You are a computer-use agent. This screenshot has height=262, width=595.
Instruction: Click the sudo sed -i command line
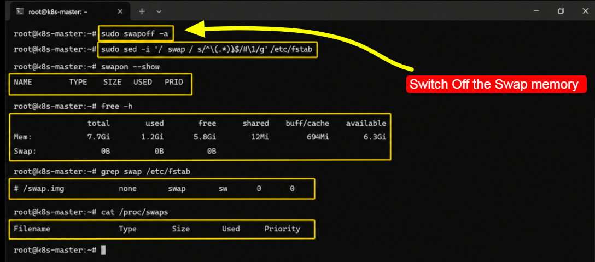coord(208,49)
